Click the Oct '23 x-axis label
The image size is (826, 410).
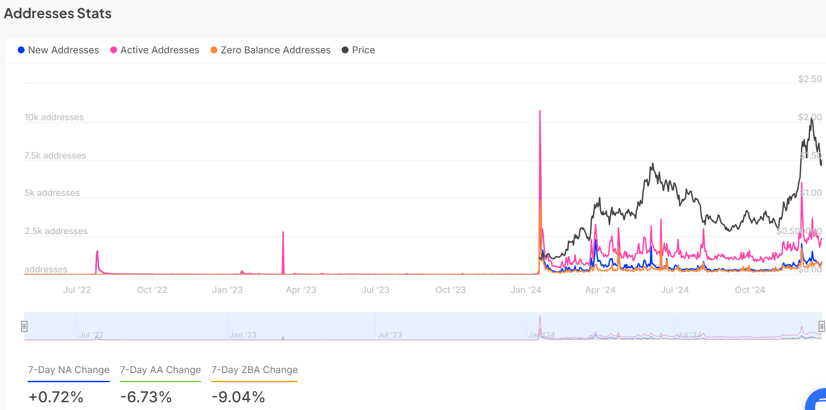(x=451, y=290)
